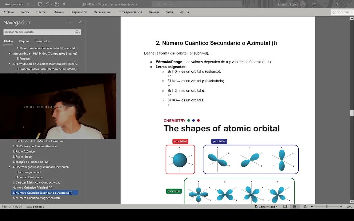This screenshot has height=221, width=354.
Task: Go to heading El nombre depende del estado
Action: (x=47, y=48)
